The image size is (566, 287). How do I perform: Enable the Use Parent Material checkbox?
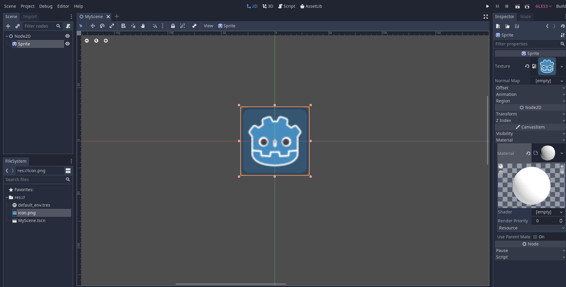(535, 237)
